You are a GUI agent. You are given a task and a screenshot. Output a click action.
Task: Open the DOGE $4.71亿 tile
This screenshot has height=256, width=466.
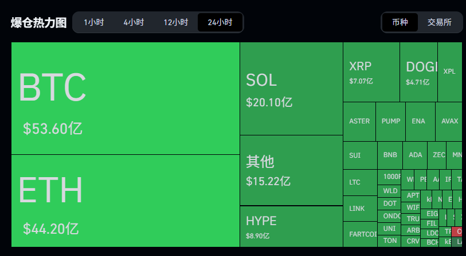[419, 72]
